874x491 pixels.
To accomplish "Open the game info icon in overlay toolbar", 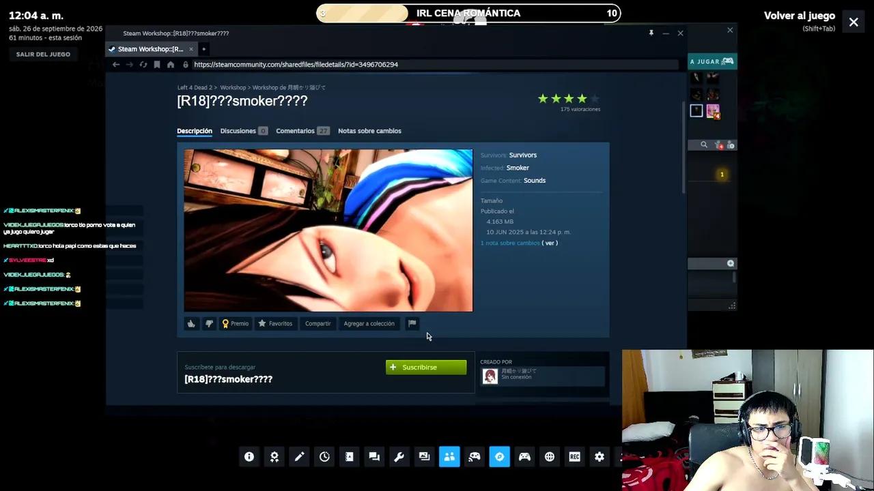I will pyautogui.click(x=249, y=457).
